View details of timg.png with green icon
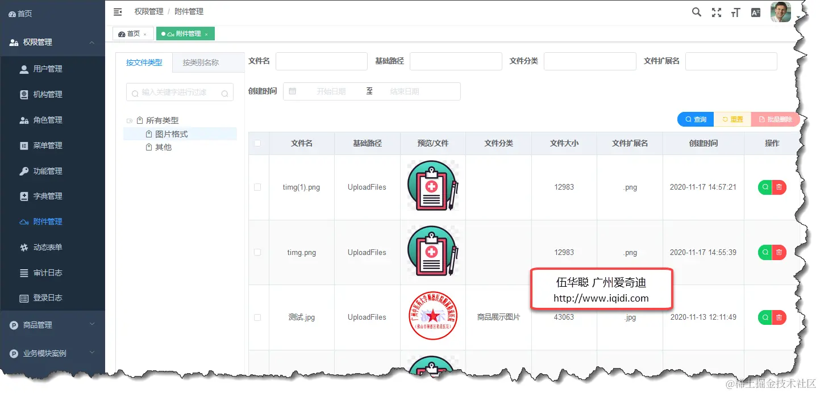Viewport: 820px width, 393px height. [765, 252]
